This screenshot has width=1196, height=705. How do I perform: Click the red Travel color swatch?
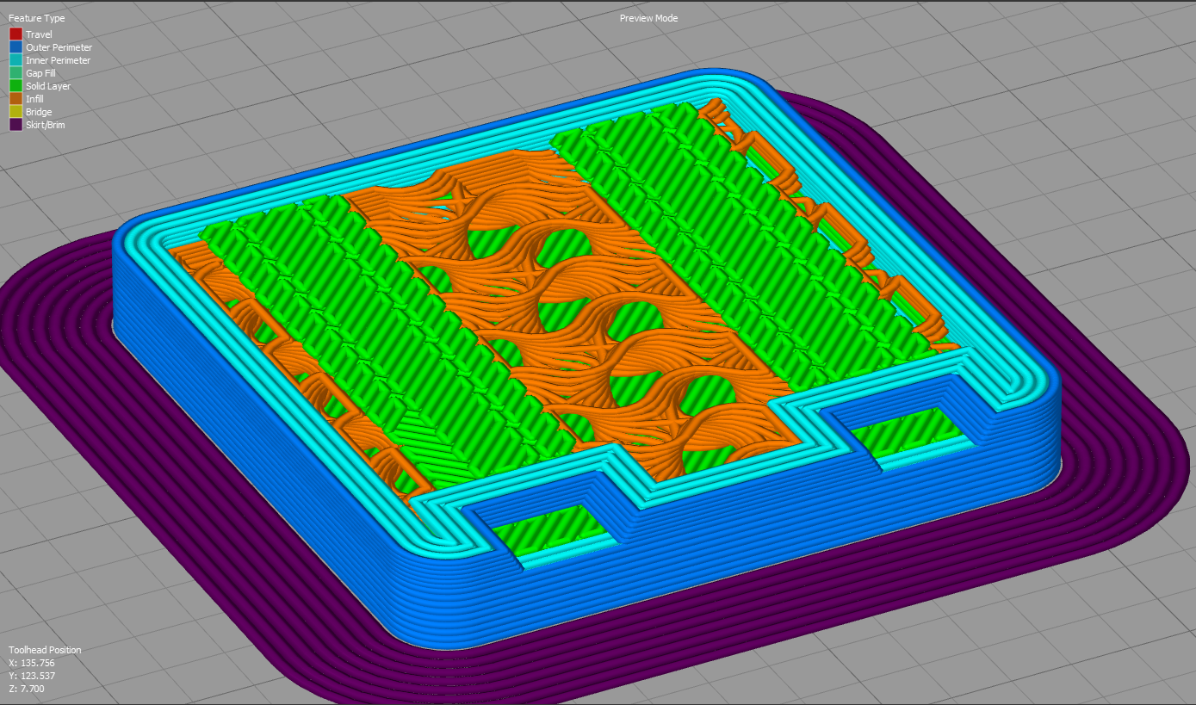pyautogui.click(x=15, y=34)
